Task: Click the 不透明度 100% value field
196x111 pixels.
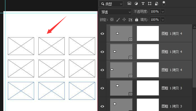Action: click(x=155, y=12)
